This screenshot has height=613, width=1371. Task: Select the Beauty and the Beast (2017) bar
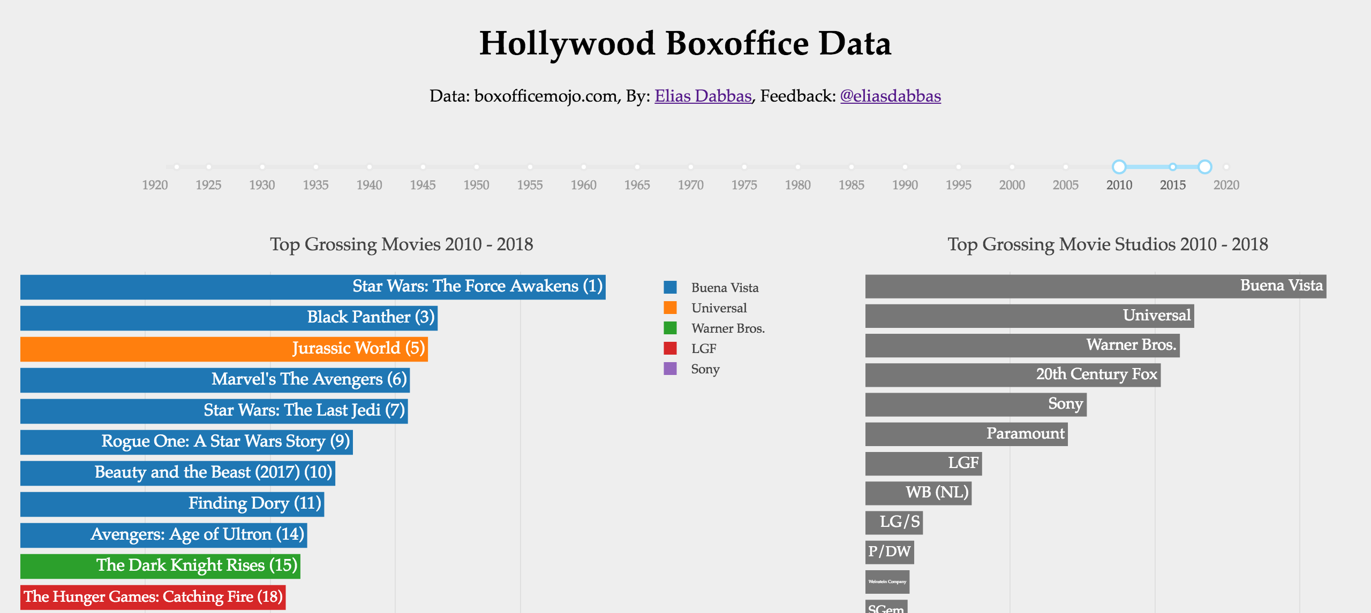tap(178, 473)
